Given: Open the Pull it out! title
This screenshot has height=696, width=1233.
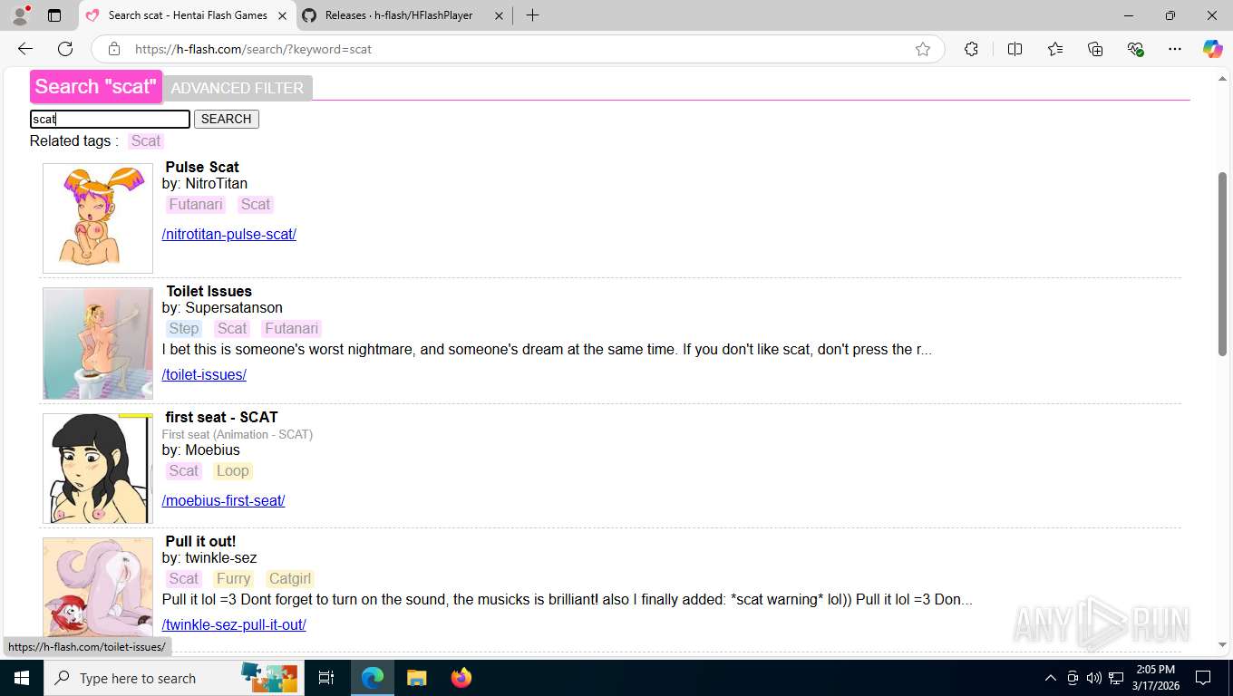Looking at the screenshot, I should pyautogui.click(x=200, y=541).
